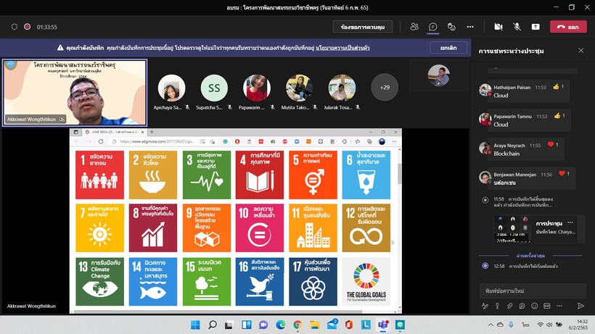Open the emoji picker in chat compose bar

(x=534, y=306)
